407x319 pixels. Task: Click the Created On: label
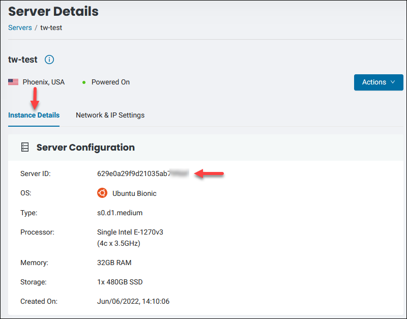tap(39, 301)
